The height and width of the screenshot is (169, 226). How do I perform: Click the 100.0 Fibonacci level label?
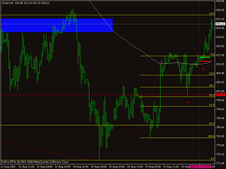tap(211, 136)
